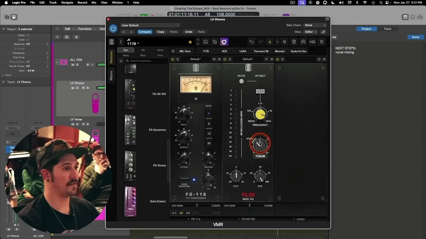Click the link icon next to Editor view

tap(323, 32)
